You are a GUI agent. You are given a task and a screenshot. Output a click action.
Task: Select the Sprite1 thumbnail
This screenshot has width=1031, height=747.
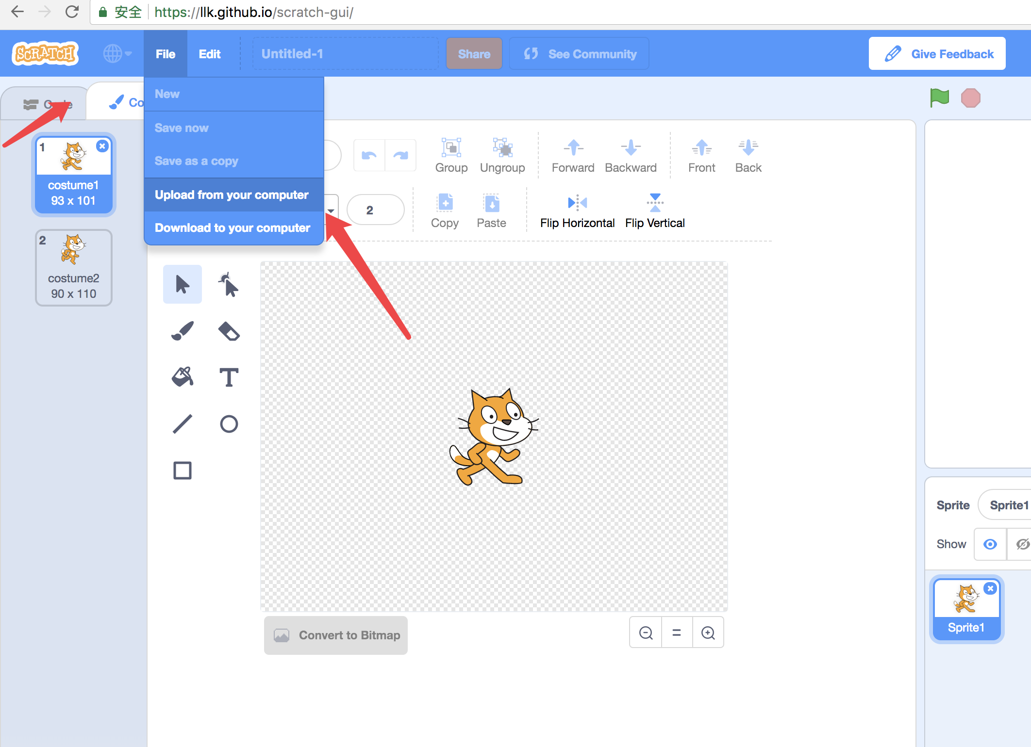pos(966,609)
